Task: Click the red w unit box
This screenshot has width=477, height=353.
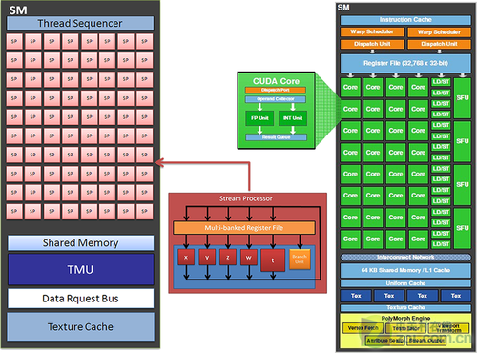Action: tap(249, 258)
